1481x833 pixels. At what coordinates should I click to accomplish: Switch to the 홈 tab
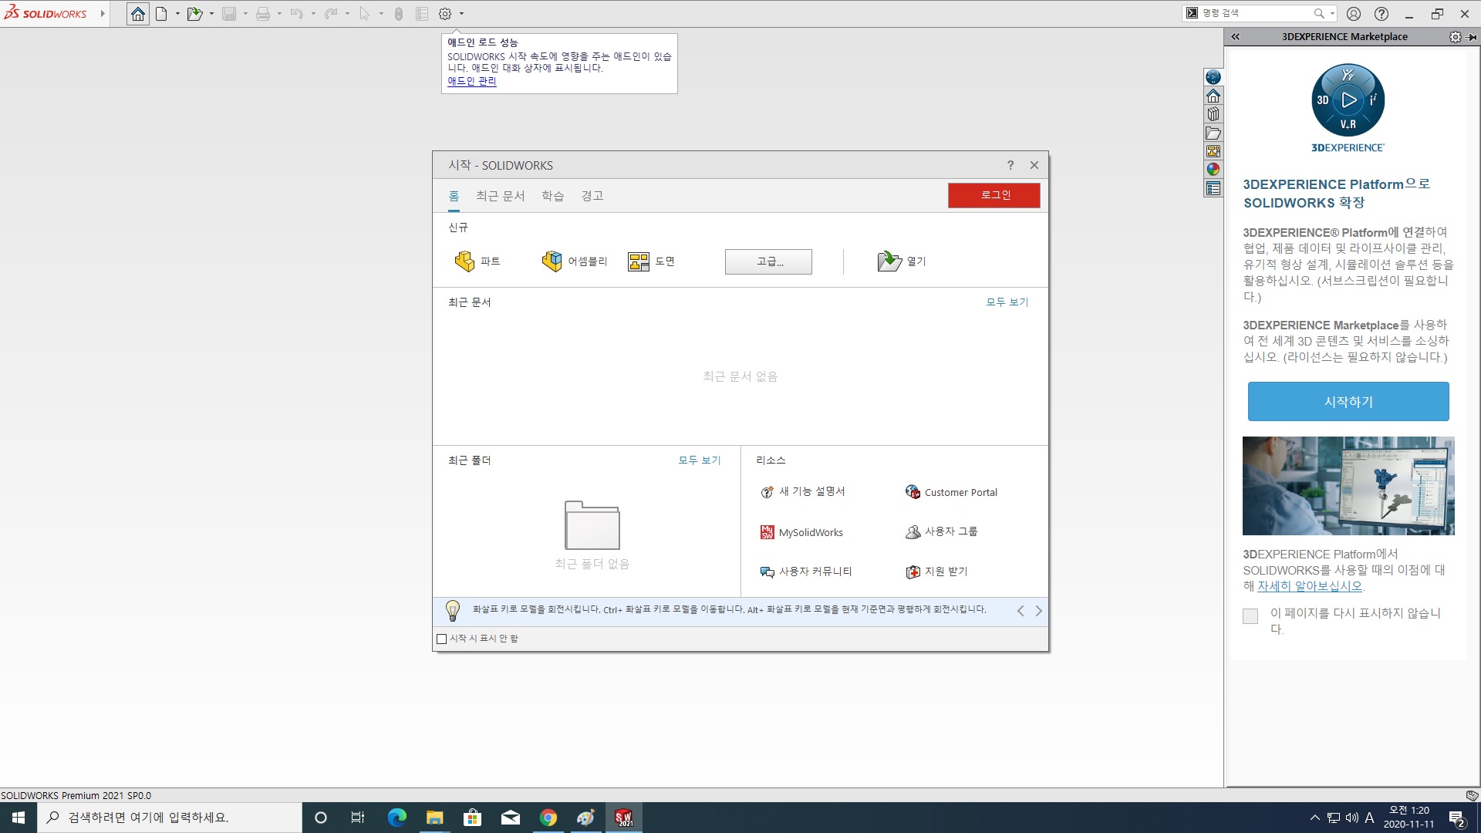[x=454, y=196]
